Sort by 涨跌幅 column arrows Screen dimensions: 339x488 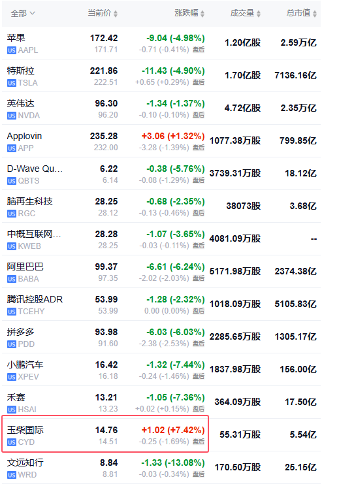[202, 14]
